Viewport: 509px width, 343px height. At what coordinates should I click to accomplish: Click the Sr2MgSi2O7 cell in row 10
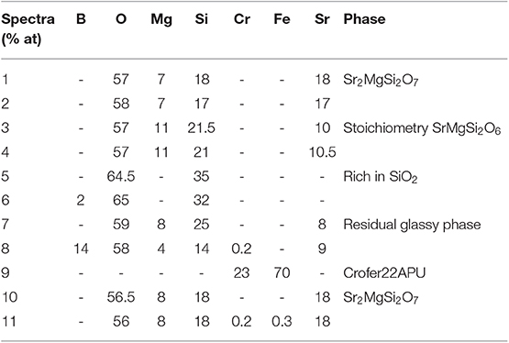point(381,298)
